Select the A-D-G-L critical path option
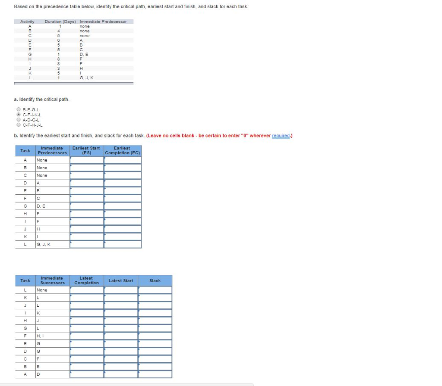 click(19, 120)
